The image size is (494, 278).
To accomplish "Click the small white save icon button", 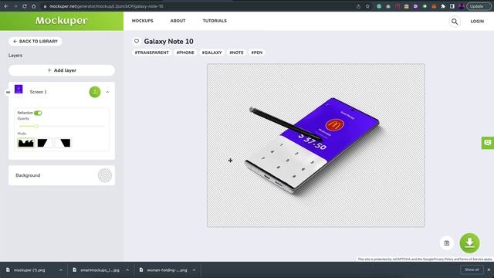I will pyautogui.click(x=446, y=243).
